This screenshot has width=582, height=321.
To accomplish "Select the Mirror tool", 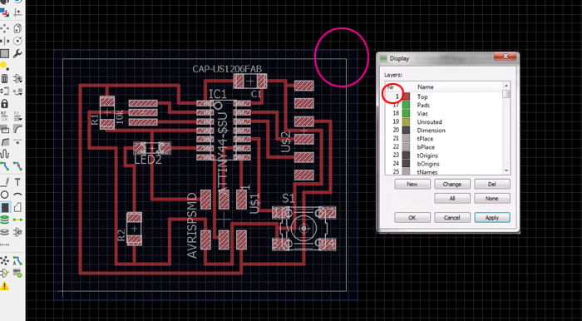I will pyautogui.click(x=4, y=41).
